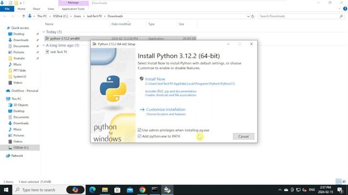The width and height of the screenshot is (348, 195).
Task: Click 'JashTechTV' in address breadcrumb
Action: pos(94,16)
